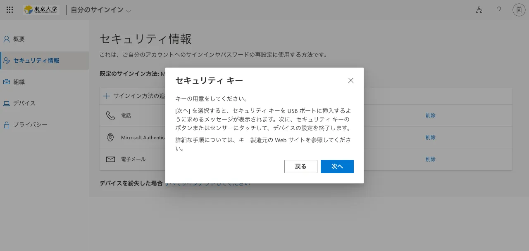Click the help question mark icon
The height and width of the screenshot is (251, 529).
click(499, 10)
